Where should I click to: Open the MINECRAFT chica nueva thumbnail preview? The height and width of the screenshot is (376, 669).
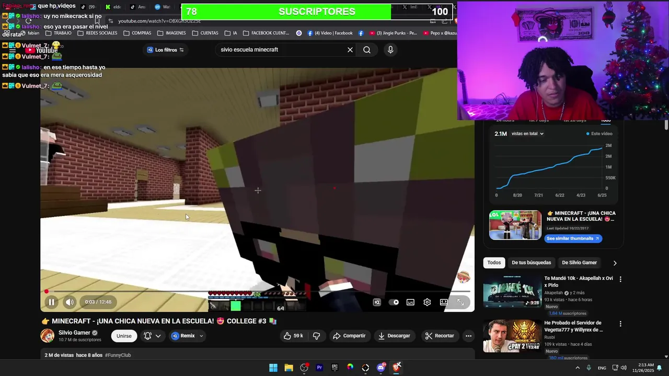coord(515,225)
